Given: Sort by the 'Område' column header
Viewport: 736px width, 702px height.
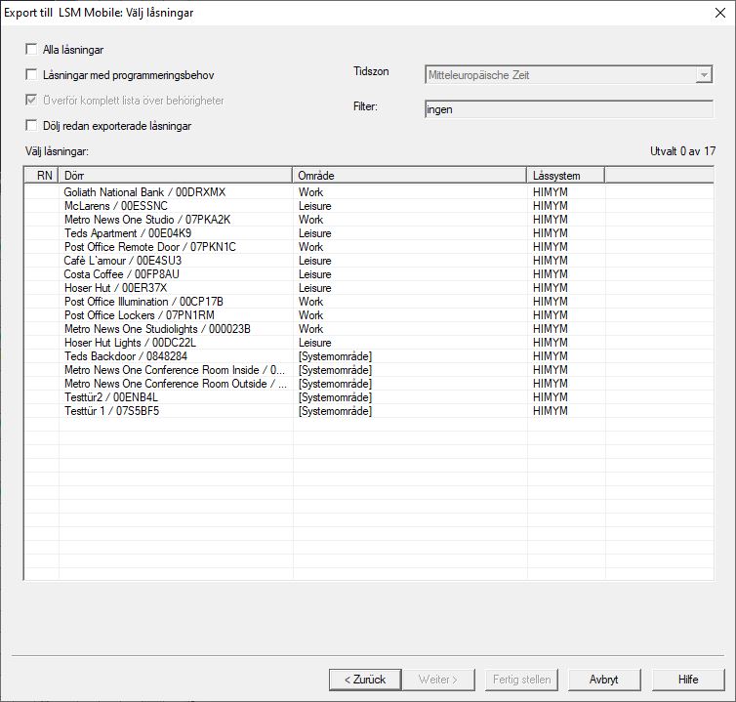Looking at the screenshot, I should (408, 176).
